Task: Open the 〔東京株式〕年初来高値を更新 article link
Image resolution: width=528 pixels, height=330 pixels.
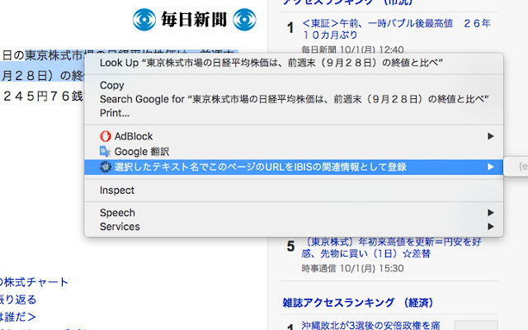Action: [391, 247]
